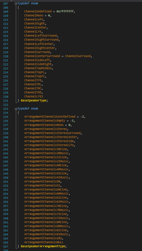Click ArrangementChannels102 member
The width and height of the screenshot is (142, 251).
click(43, 238)
